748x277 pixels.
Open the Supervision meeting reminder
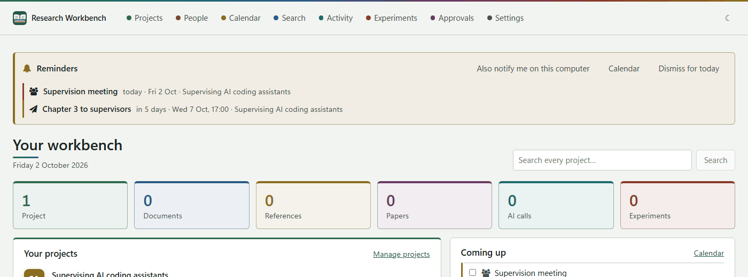tap(80, 92)
